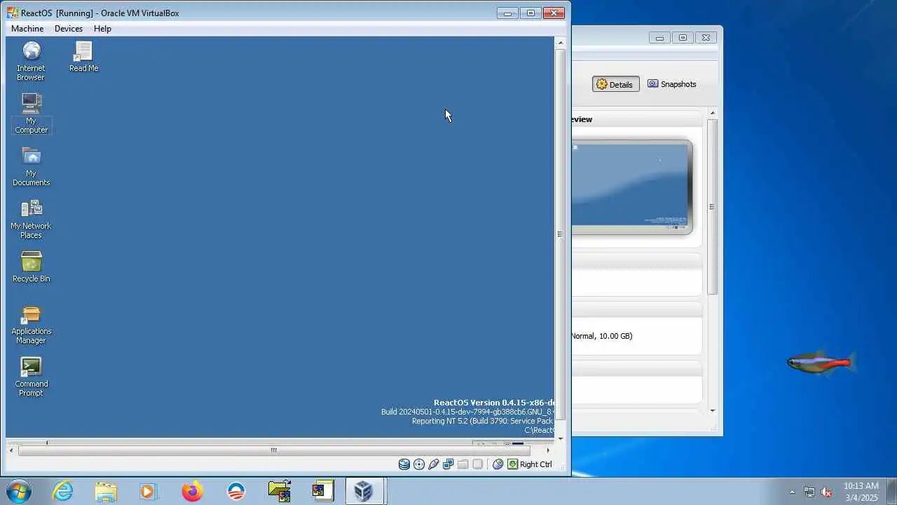
Task: Click the VM window scroll up arrow
Action: click(560, 43)
